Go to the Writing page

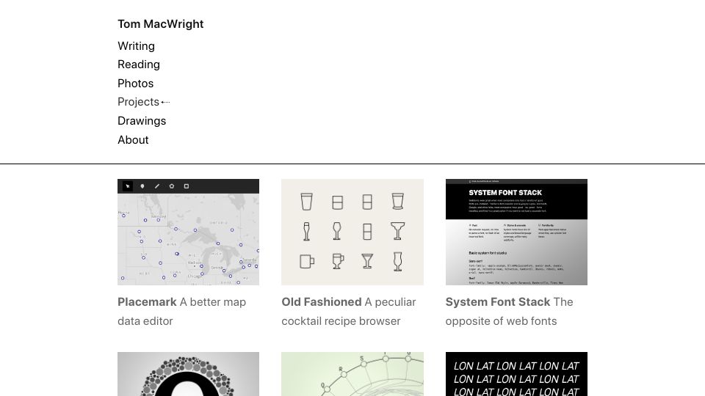pyautogui.click(x=137, y=46)
